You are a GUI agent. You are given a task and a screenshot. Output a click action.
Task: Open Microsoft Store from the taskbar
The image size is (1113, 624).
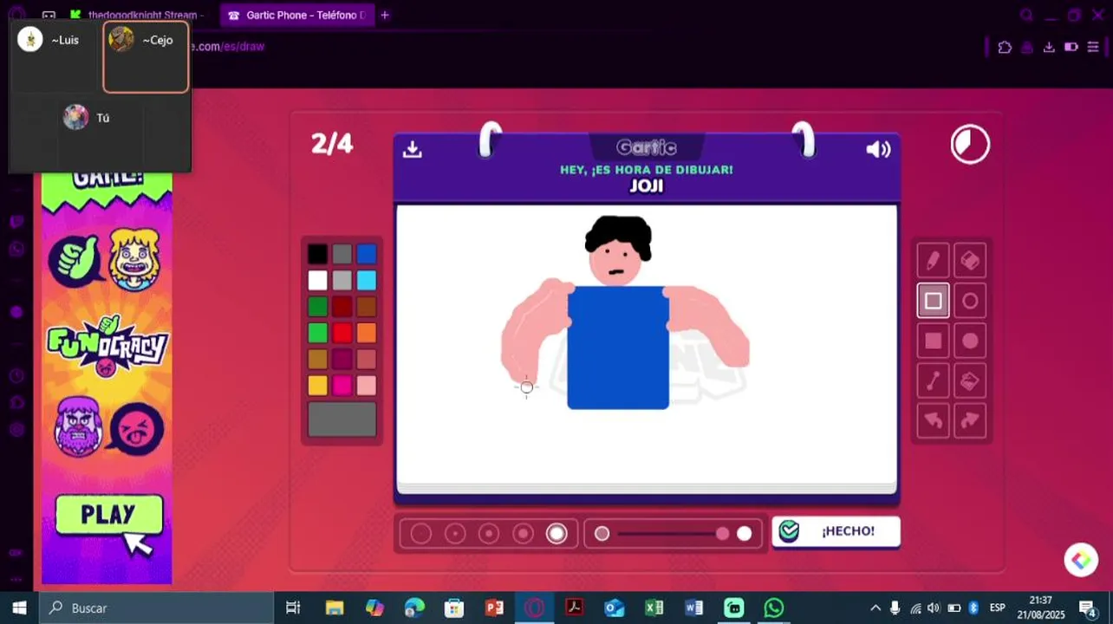(454, 608)
